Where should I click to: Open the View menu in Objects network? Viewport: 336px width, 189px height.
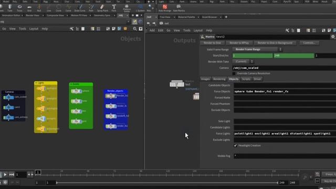pyautogui.click(x=12, y=29)
